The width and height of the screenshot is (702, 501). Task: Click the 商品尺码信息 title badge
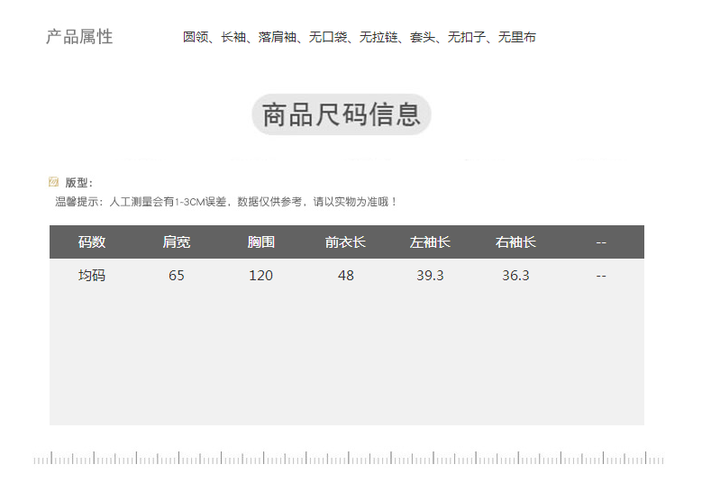click(x=341, y=115)
